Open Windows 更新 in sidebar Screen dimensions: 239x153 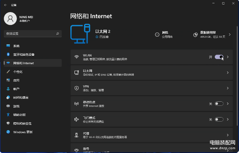[23, 132]
